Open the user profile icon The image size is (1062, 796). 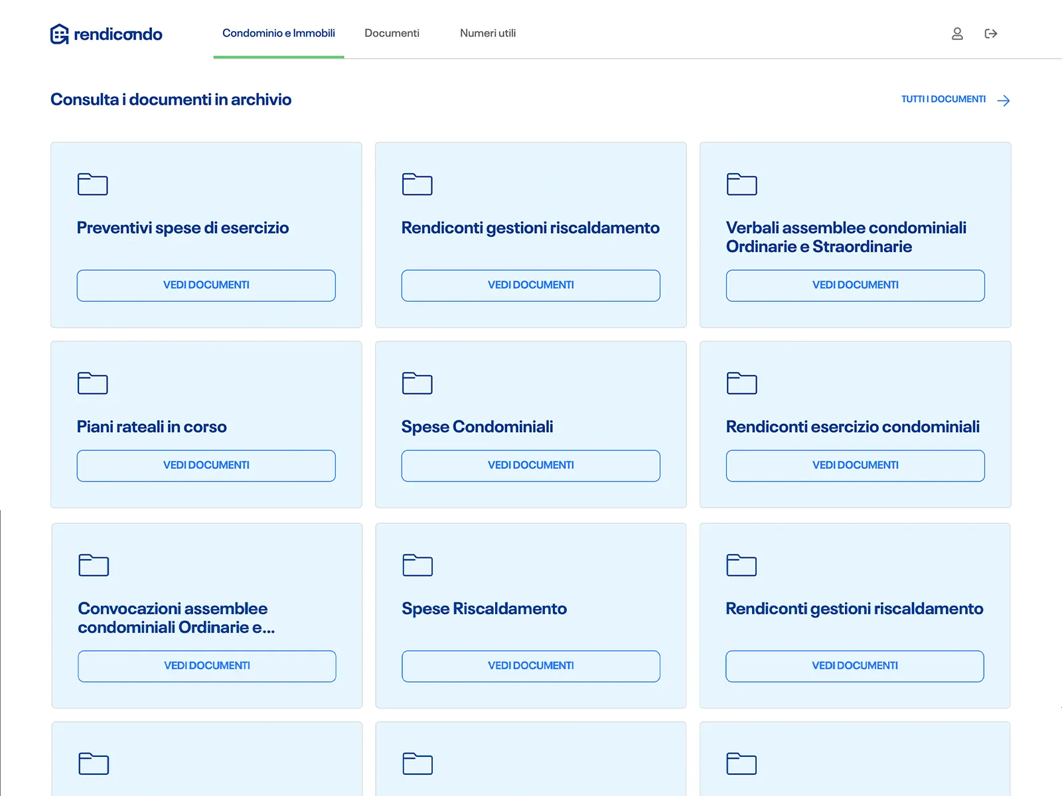pyautogui.click(x=957, y=34)
